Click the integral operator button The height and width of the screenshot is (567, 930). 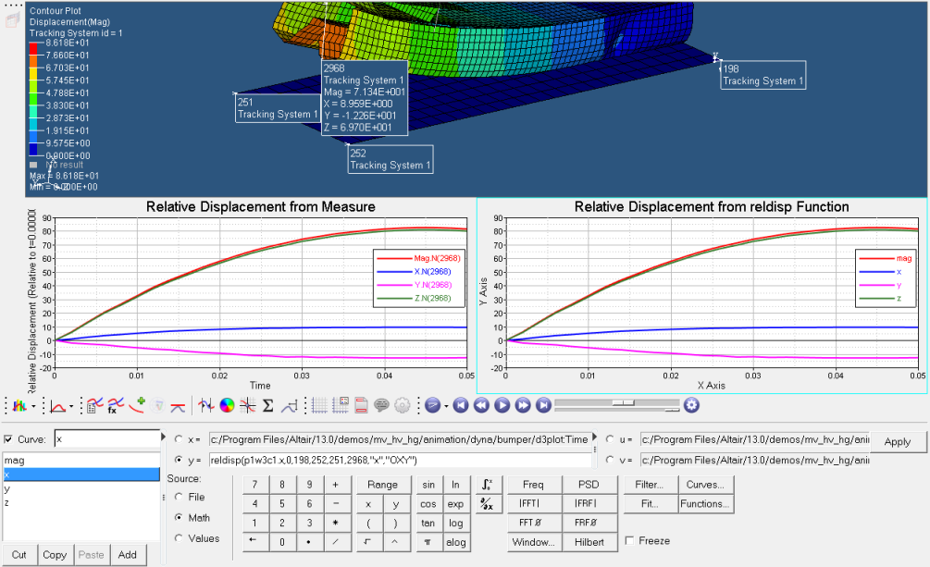coord(487,484)
